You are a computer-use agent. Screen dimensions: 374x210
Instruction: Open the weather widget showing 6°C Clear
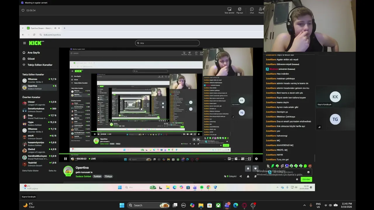tap(29, 205)
